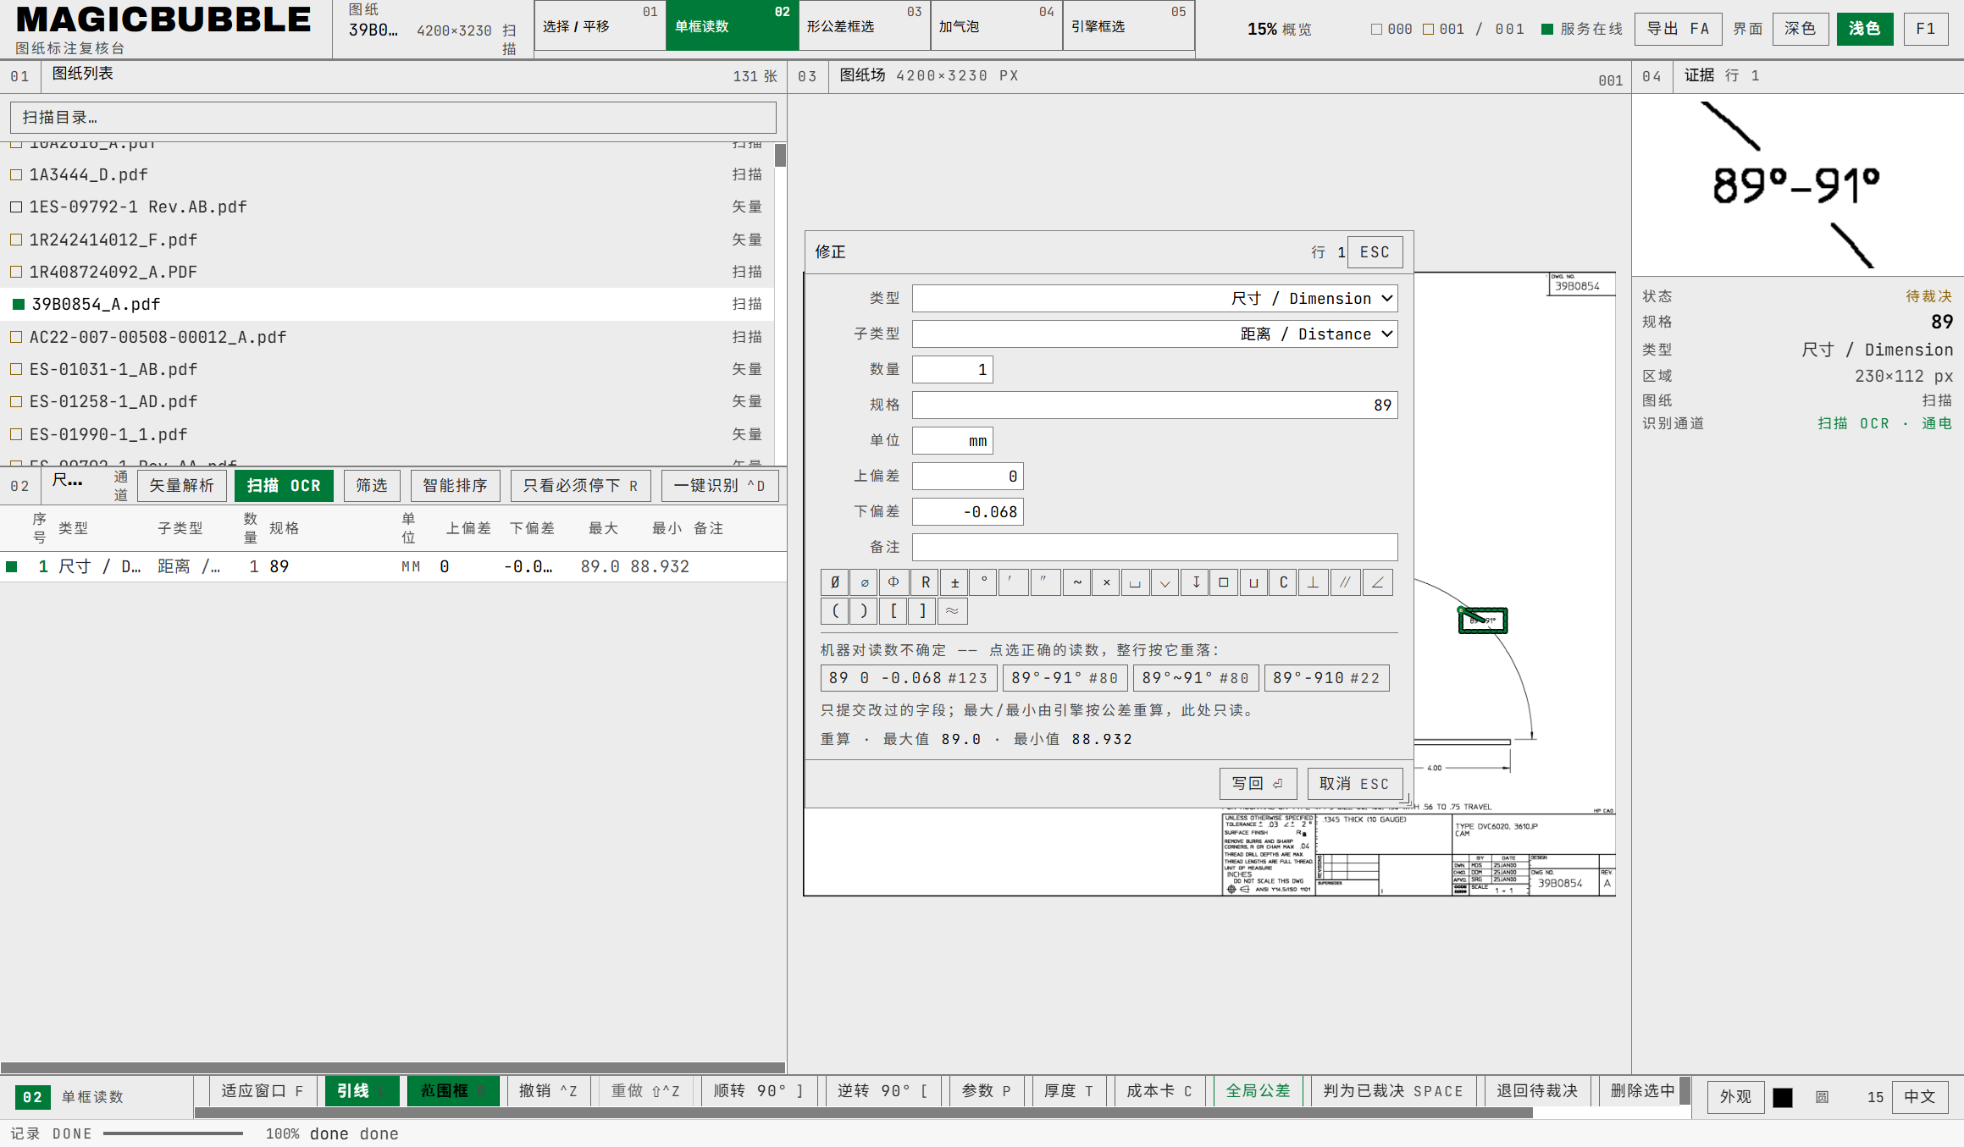
Task: Switch to 深色 dark theme
Action: 1800,29
